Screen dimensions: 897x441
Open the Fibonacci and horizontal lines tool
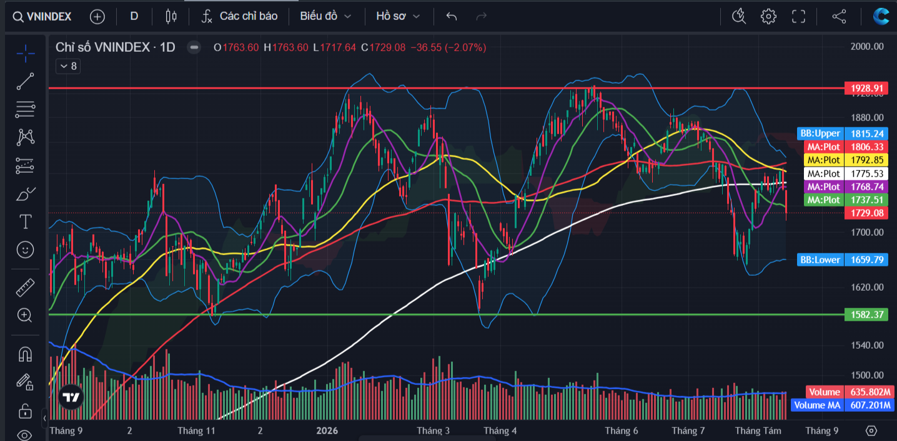(x=25, y=109)
